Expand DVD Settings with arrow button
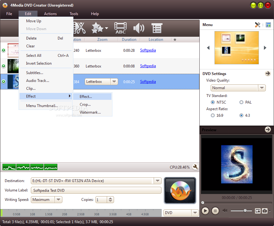274x226 pixels. coord(268,73)
